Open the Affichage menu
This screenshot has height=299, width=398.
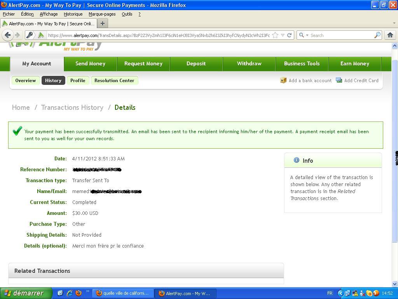[49, 14]
